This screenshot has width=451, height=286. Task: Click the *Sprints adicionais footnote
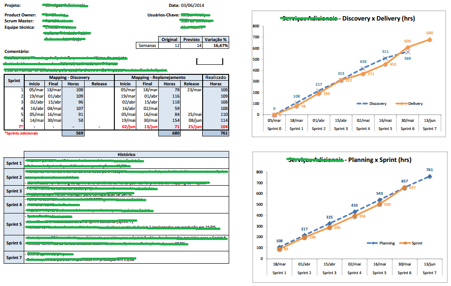[21, 133]
